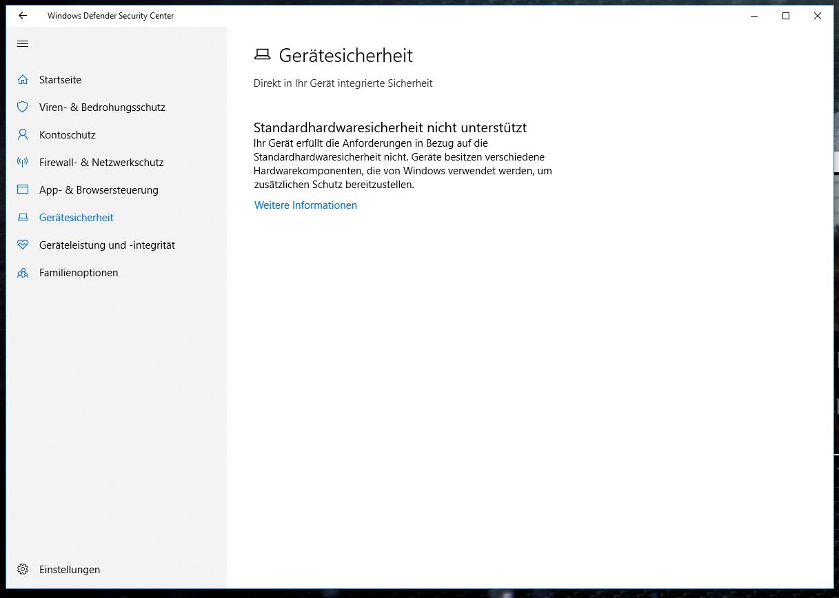The image size is (839, 598).
Task: Click 'Standardhardwaresicherheit nicht unterstützt' heading
Action: (x=390, y=127)
